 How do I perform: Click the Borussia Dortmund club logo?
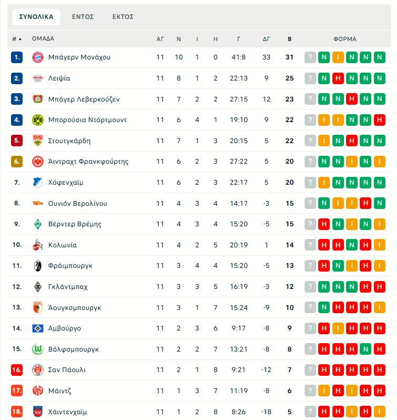tap(37, 119)
